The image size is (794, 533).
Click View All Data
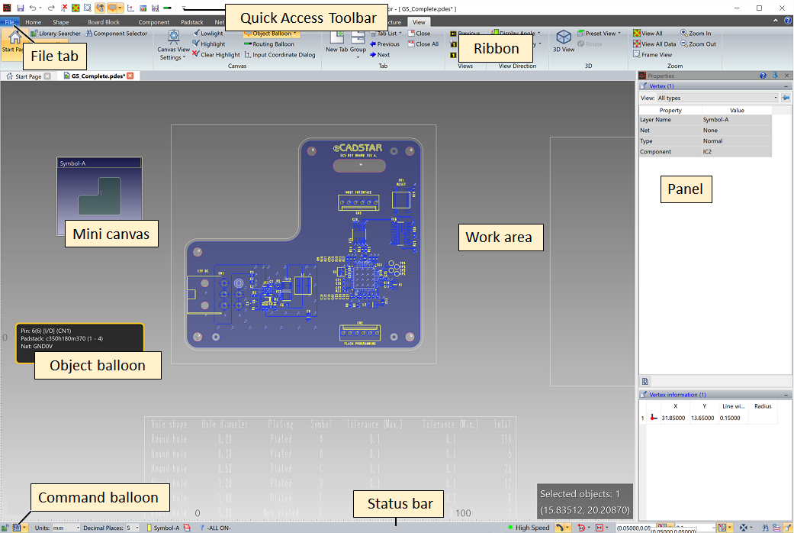tap(654, 44)
